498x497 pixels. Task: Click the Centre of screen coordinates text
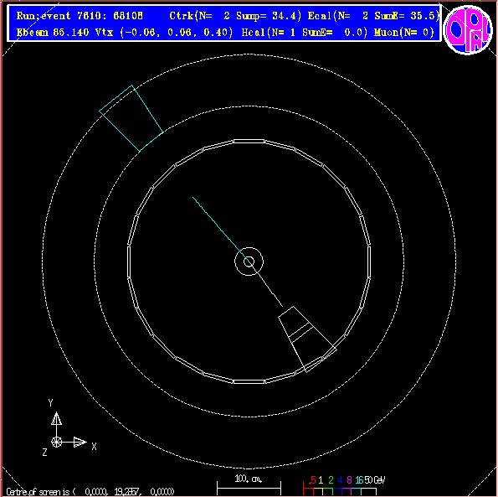[x=90, y=492]
